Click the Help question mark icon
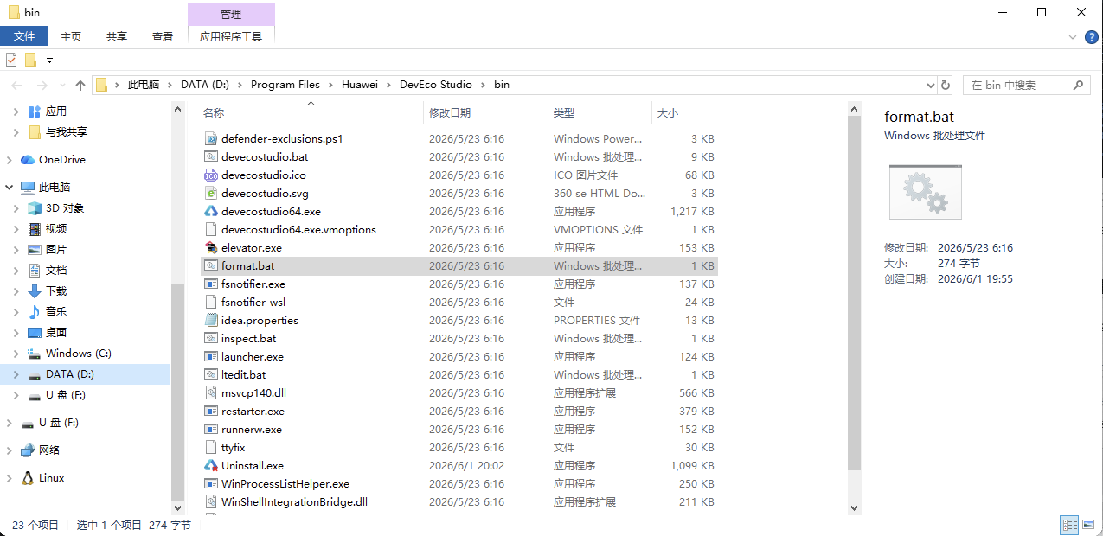The width and height of the screenshot is (1103, 536). (1091, 37)
